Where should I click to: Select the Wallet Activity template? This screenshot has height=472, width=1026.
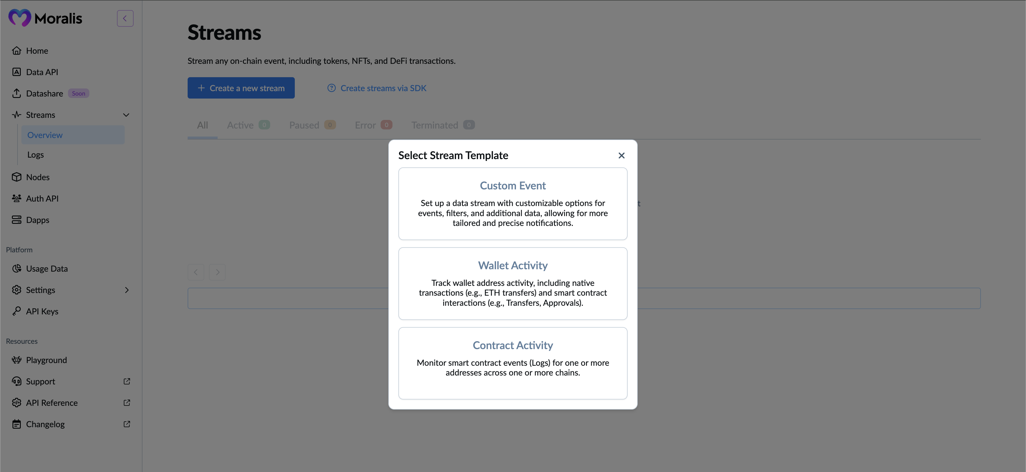point(513,283)
